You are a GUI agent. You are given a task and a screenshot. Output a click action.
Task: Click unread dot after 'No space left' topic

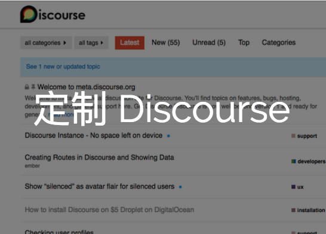(168, 136)
